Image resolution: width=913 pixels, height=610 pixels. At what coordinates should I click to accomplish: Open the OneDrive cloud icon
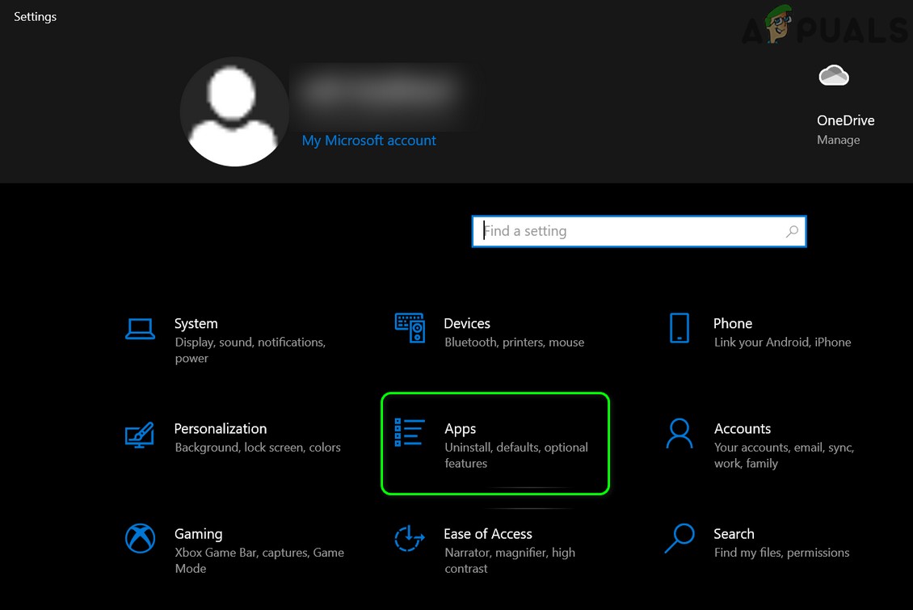point(834,75)
